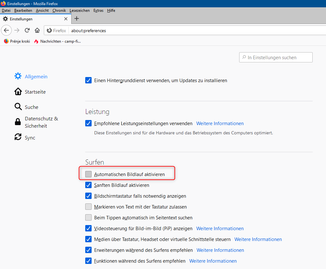Uncheck Empfohlene Leistungseinstellungen verwenden

88,123
